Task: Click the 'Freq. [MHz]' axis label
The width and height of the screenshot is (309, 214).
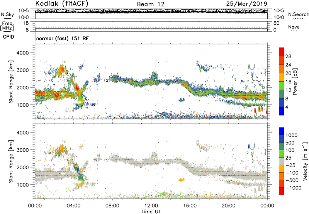Action: click(x=7, y=26)
